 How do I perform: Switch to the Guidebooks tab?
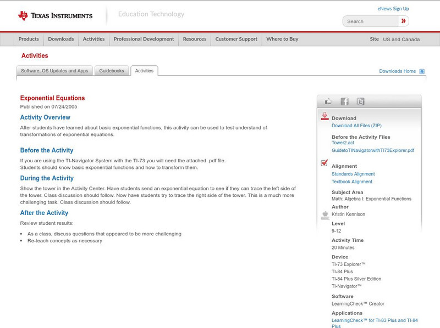(112, 71)
